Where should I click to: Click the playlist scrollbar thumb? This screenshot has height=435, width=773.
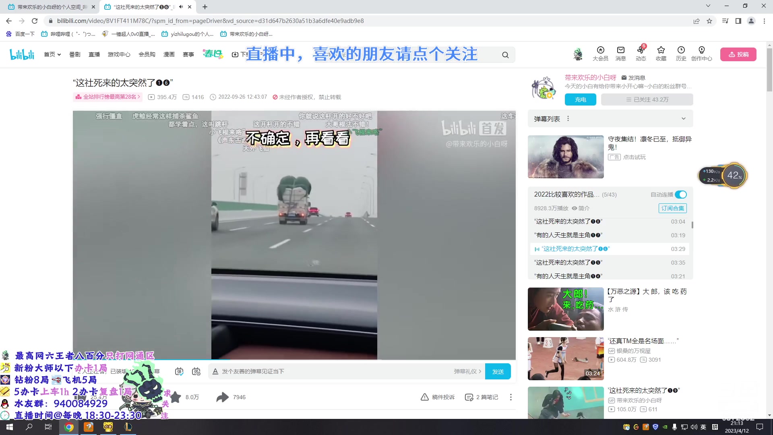click(692, 225)
